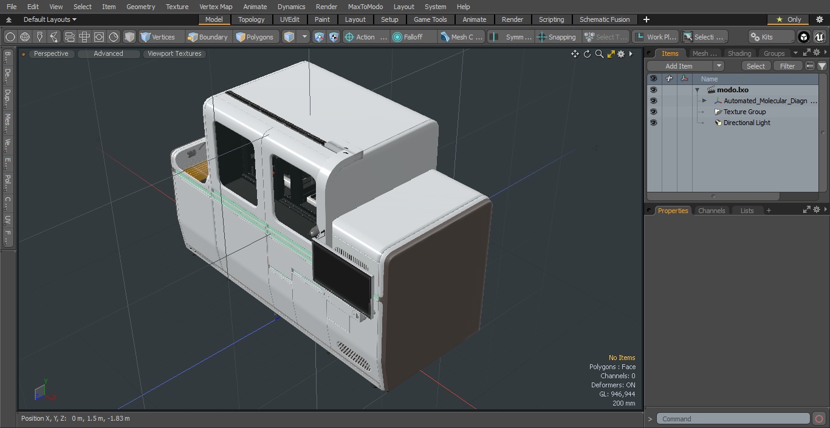
Task: Open Items panel settings gear
Action: pyautogui.click(x=817, y=53)
